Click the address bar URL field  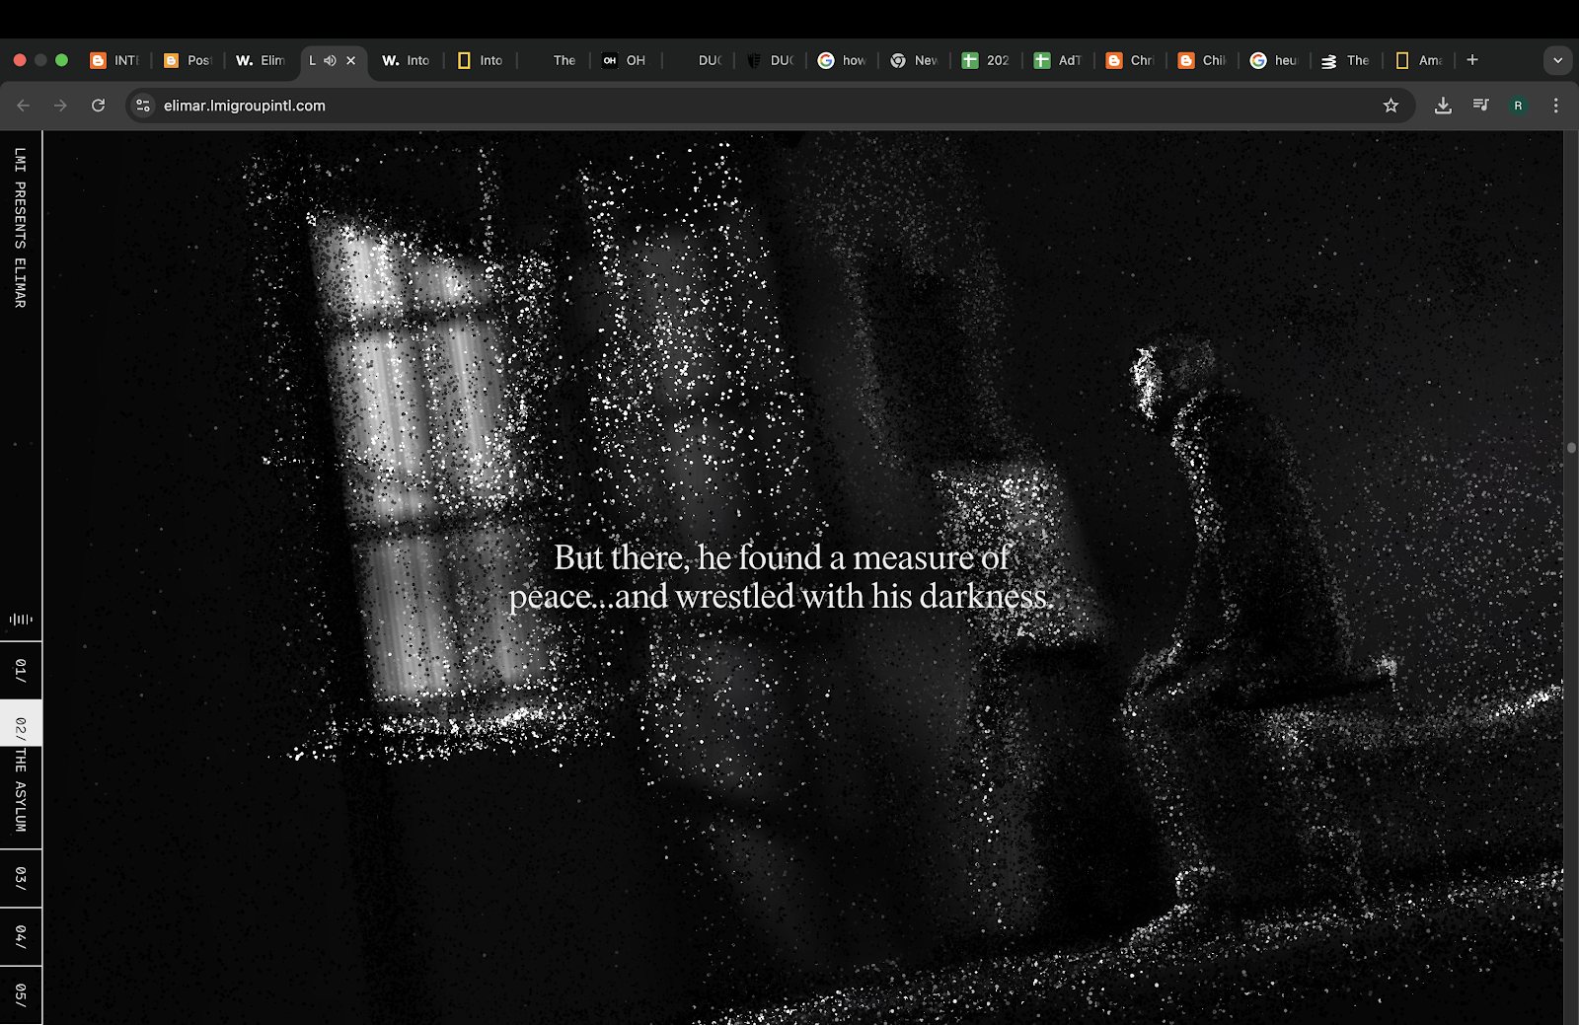pos(770,106)
